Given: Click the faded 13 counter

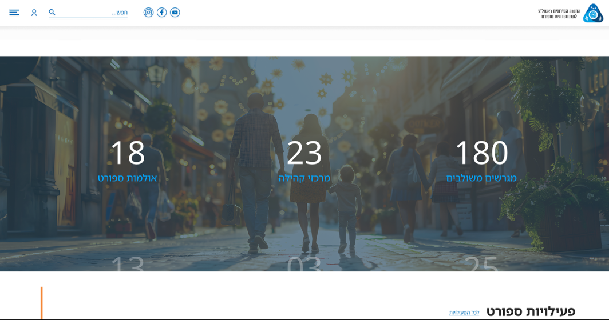Looking at the screenshot, I should (x=127, y=264).
